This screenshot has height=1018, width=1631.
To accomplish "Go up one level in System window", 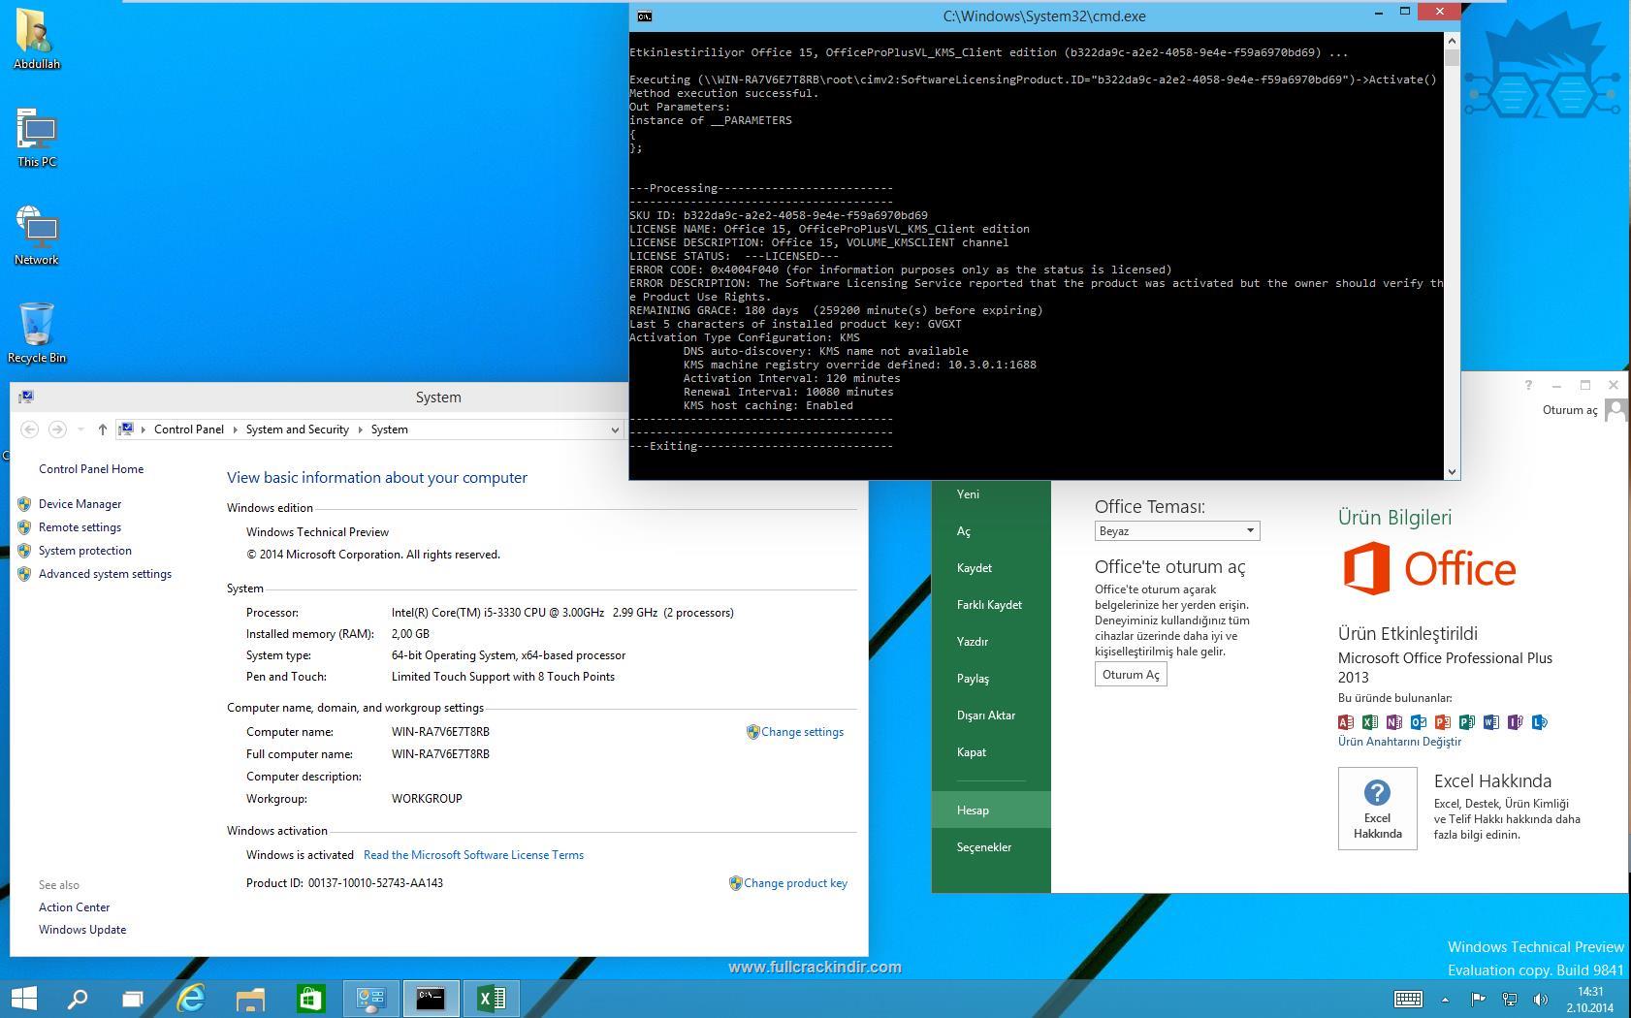I will pos(102,429).
